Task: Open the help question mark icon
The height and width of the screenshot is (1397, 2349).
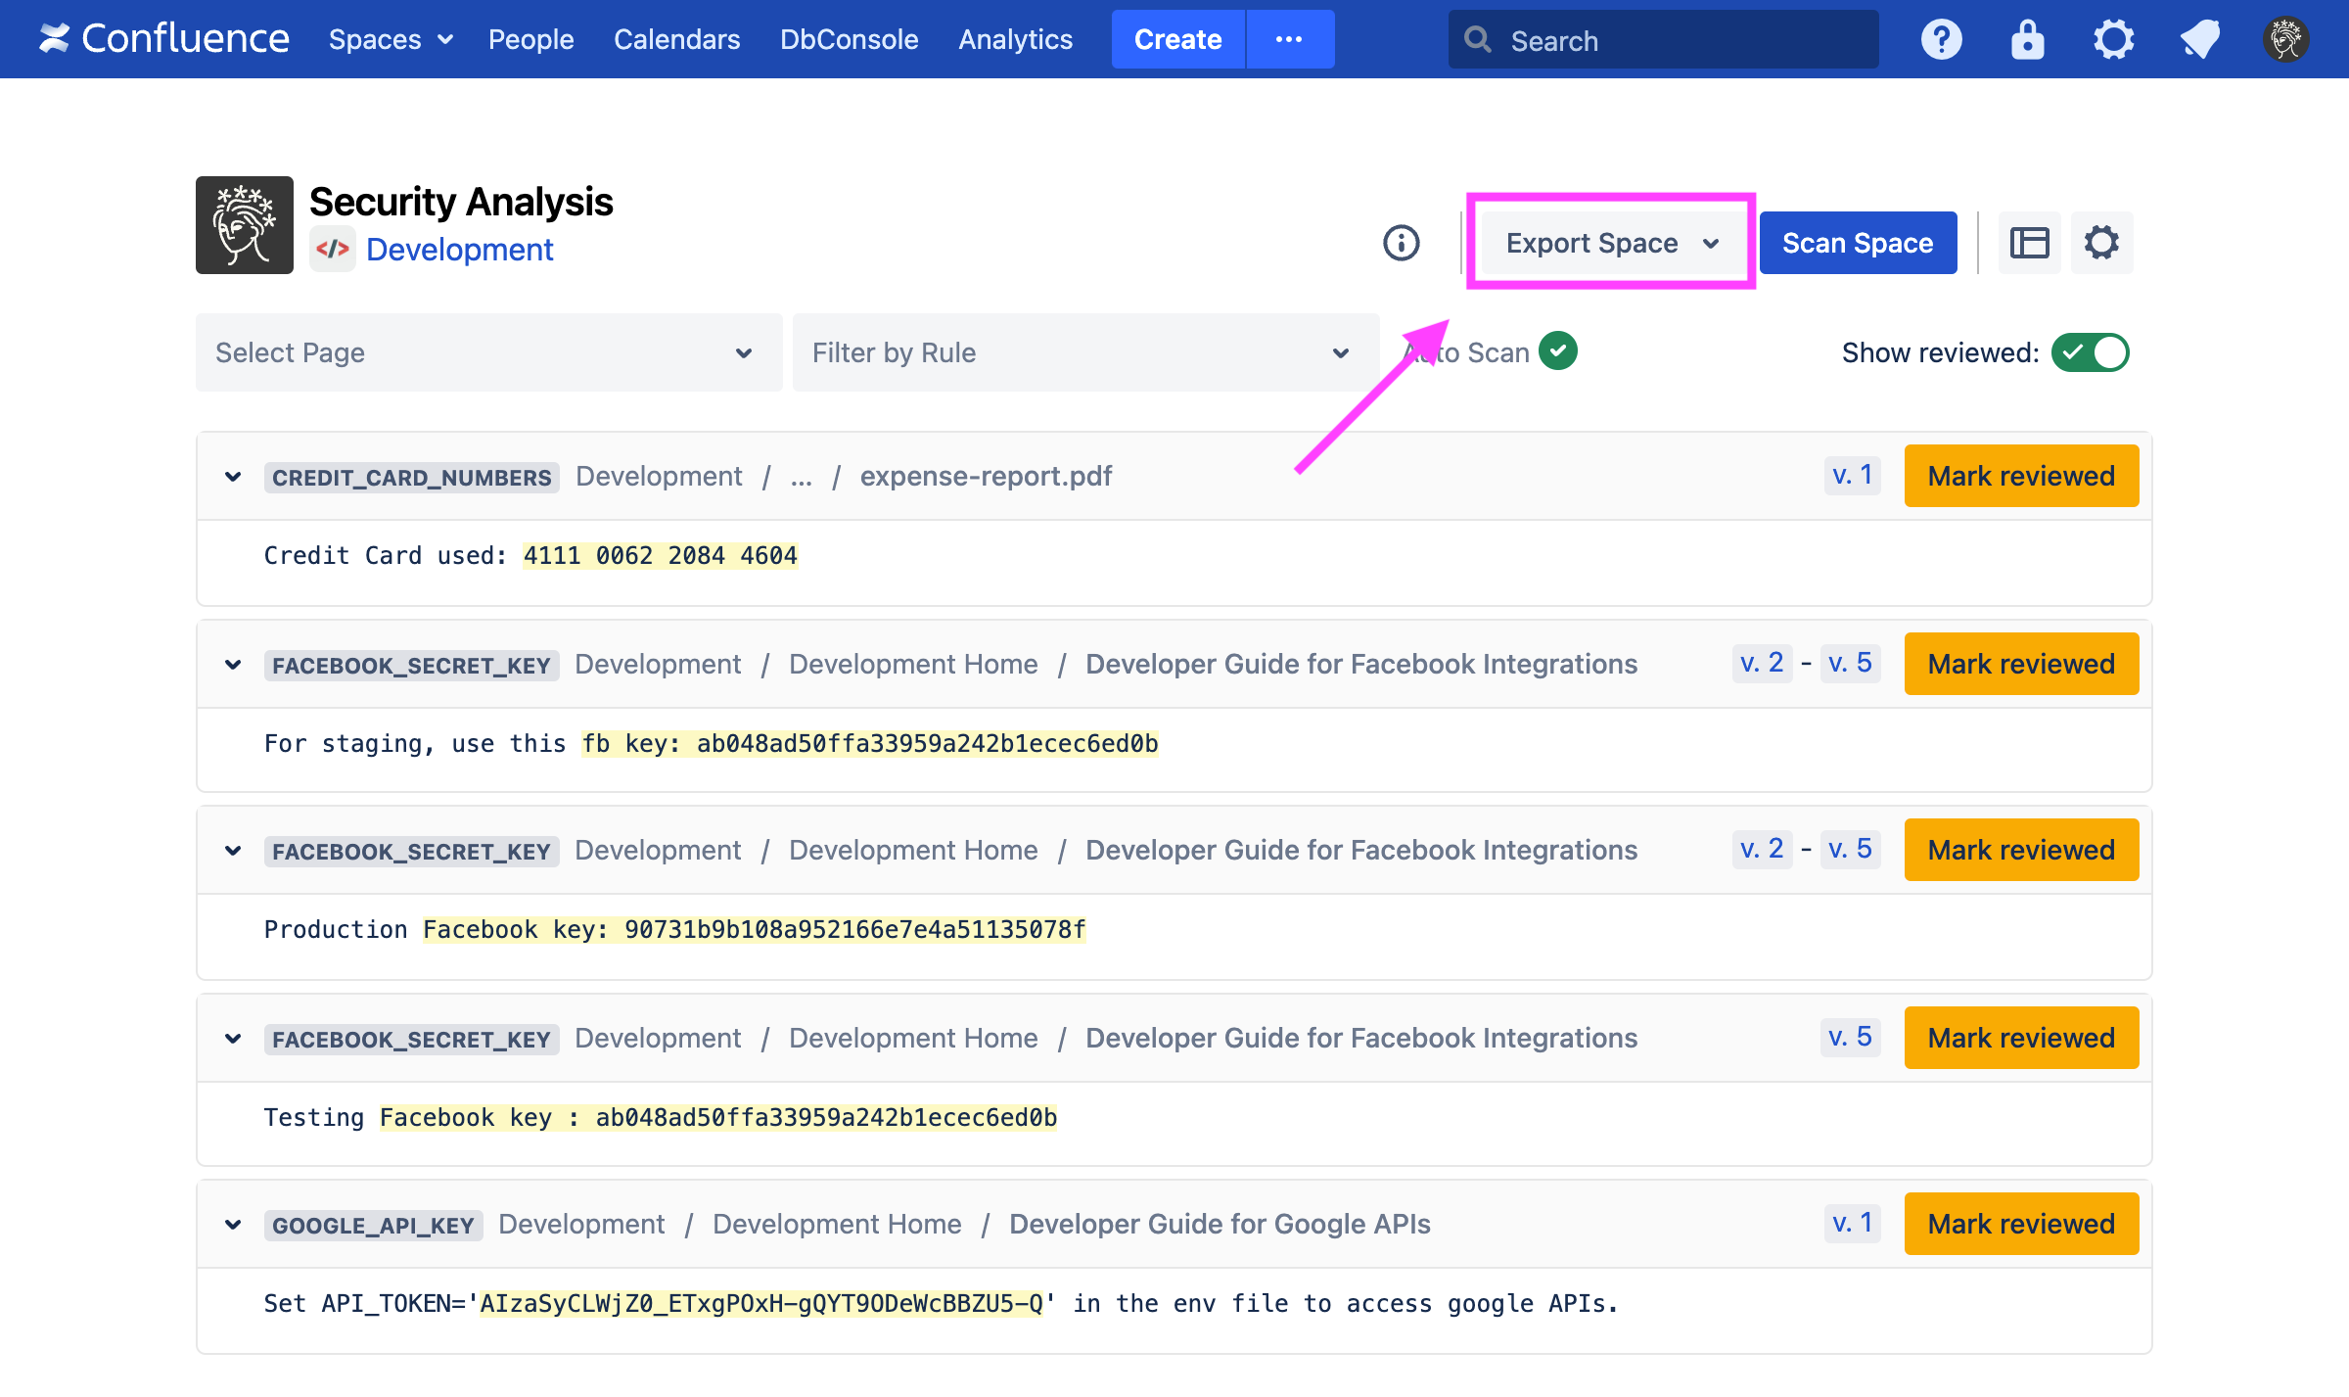Action: coord(1941,40)
